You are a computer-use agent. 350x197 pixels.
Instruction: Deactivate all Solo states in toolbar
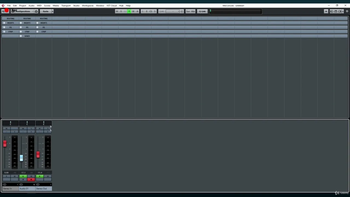tap(121, 11)
